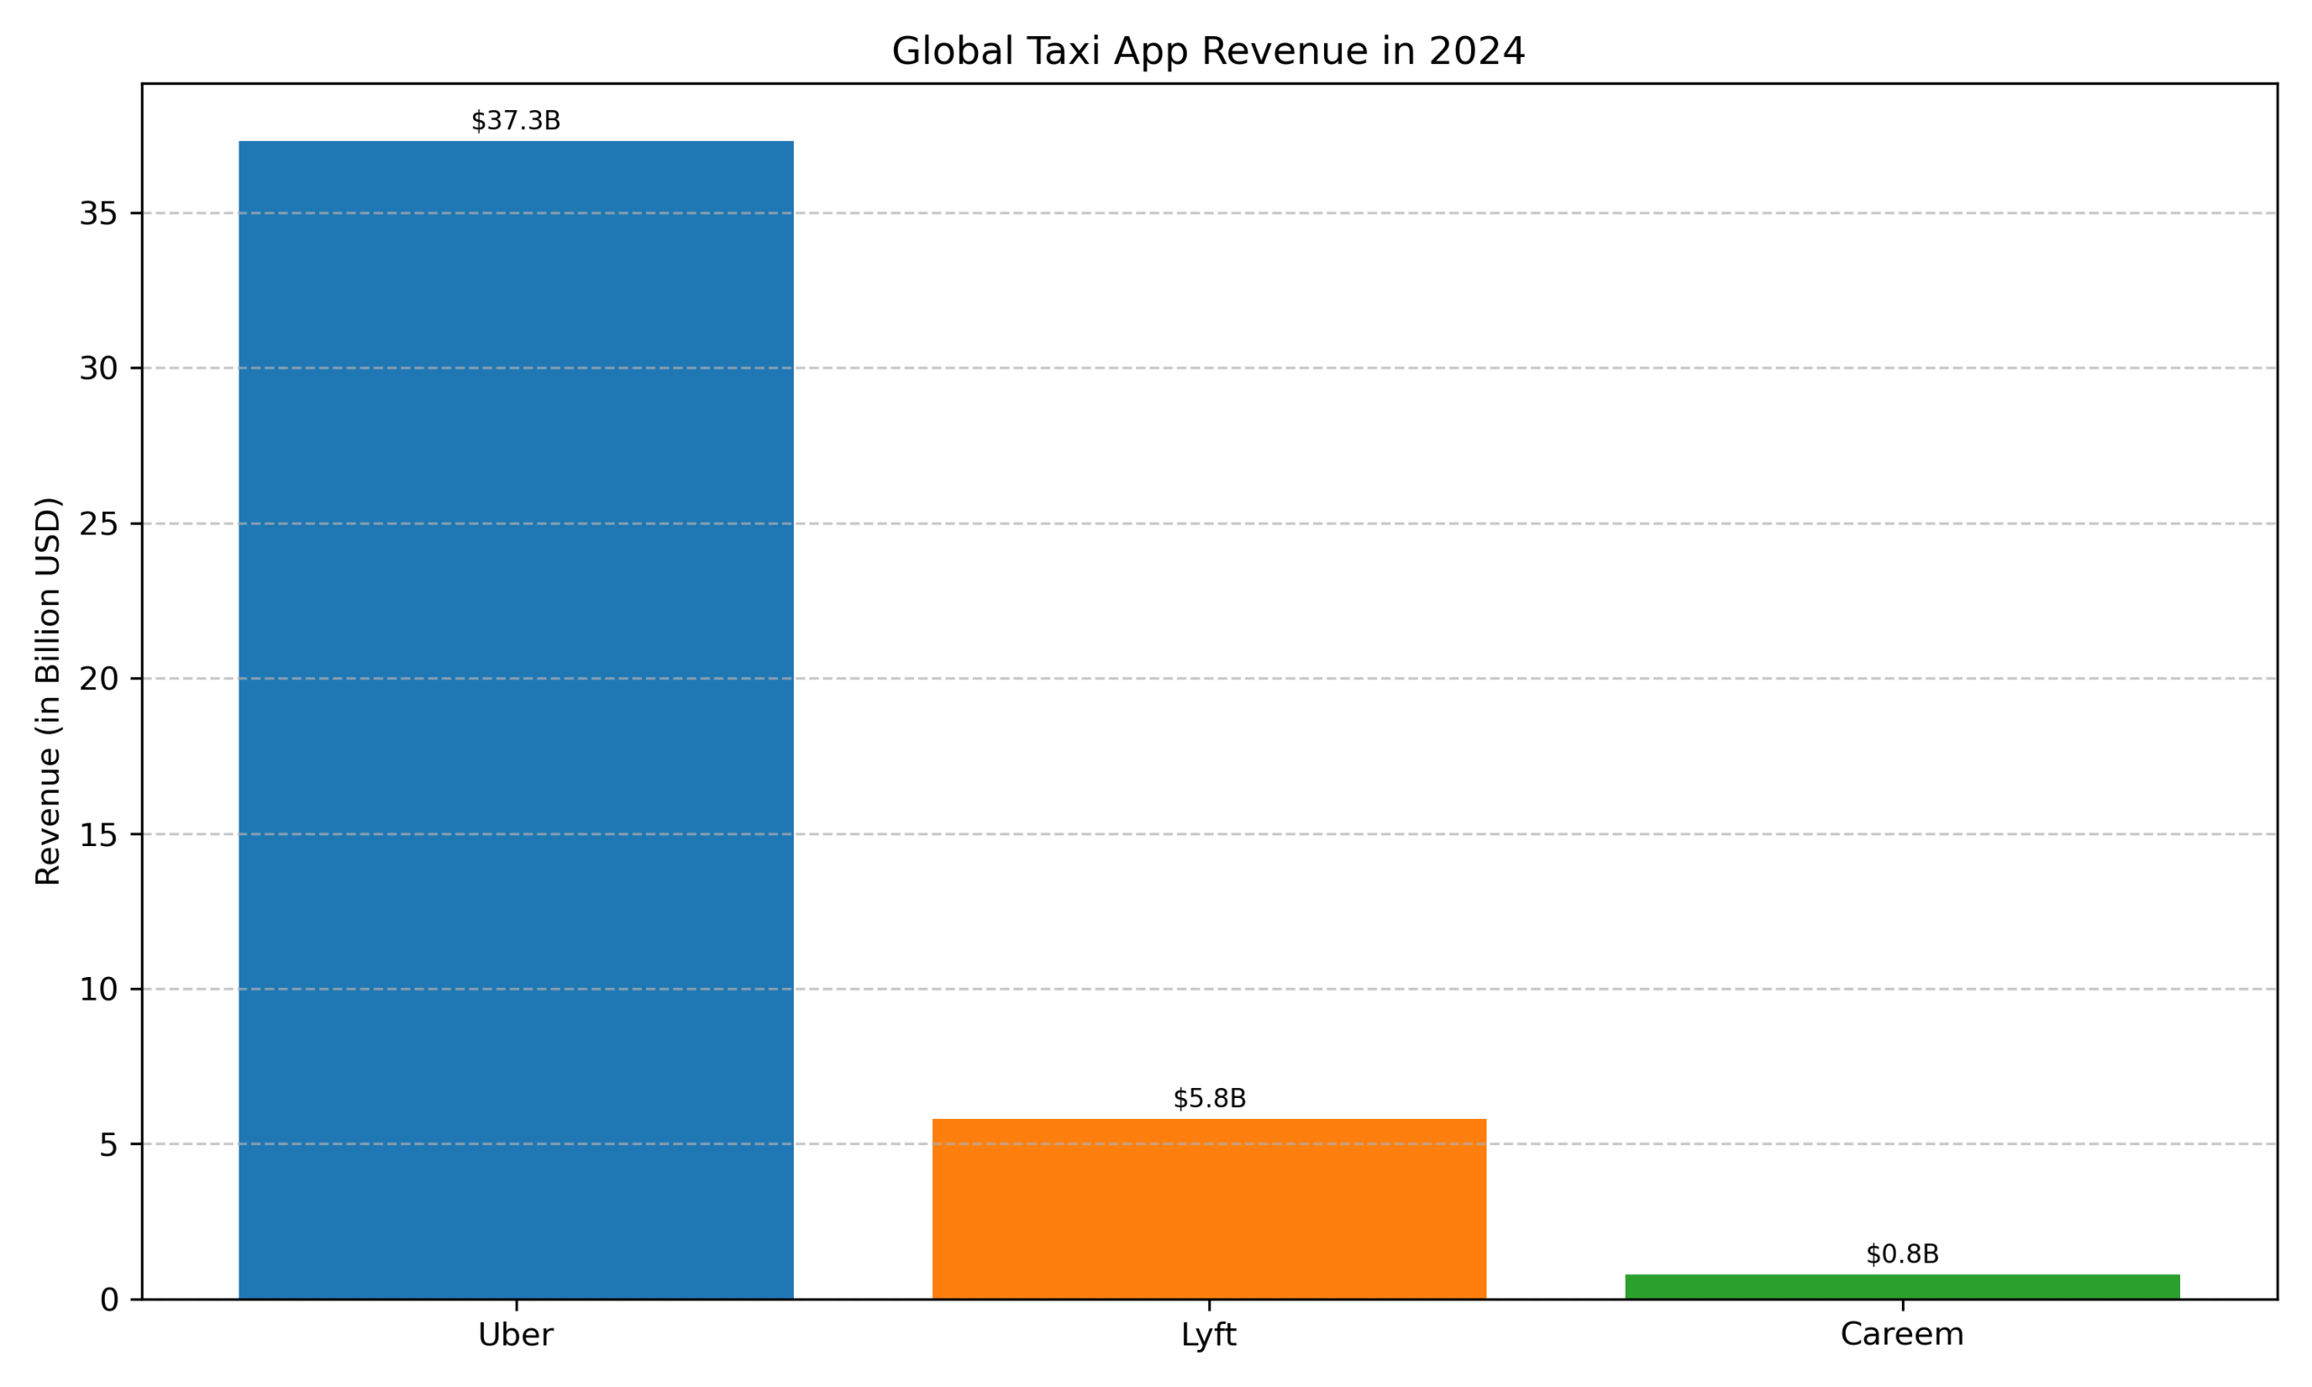
Task: Click the 30 y-axis tick label
Action: 98,369
